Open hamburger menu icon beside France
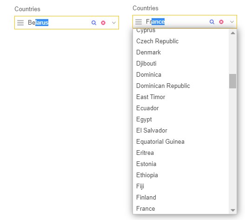 click(139, 22)
